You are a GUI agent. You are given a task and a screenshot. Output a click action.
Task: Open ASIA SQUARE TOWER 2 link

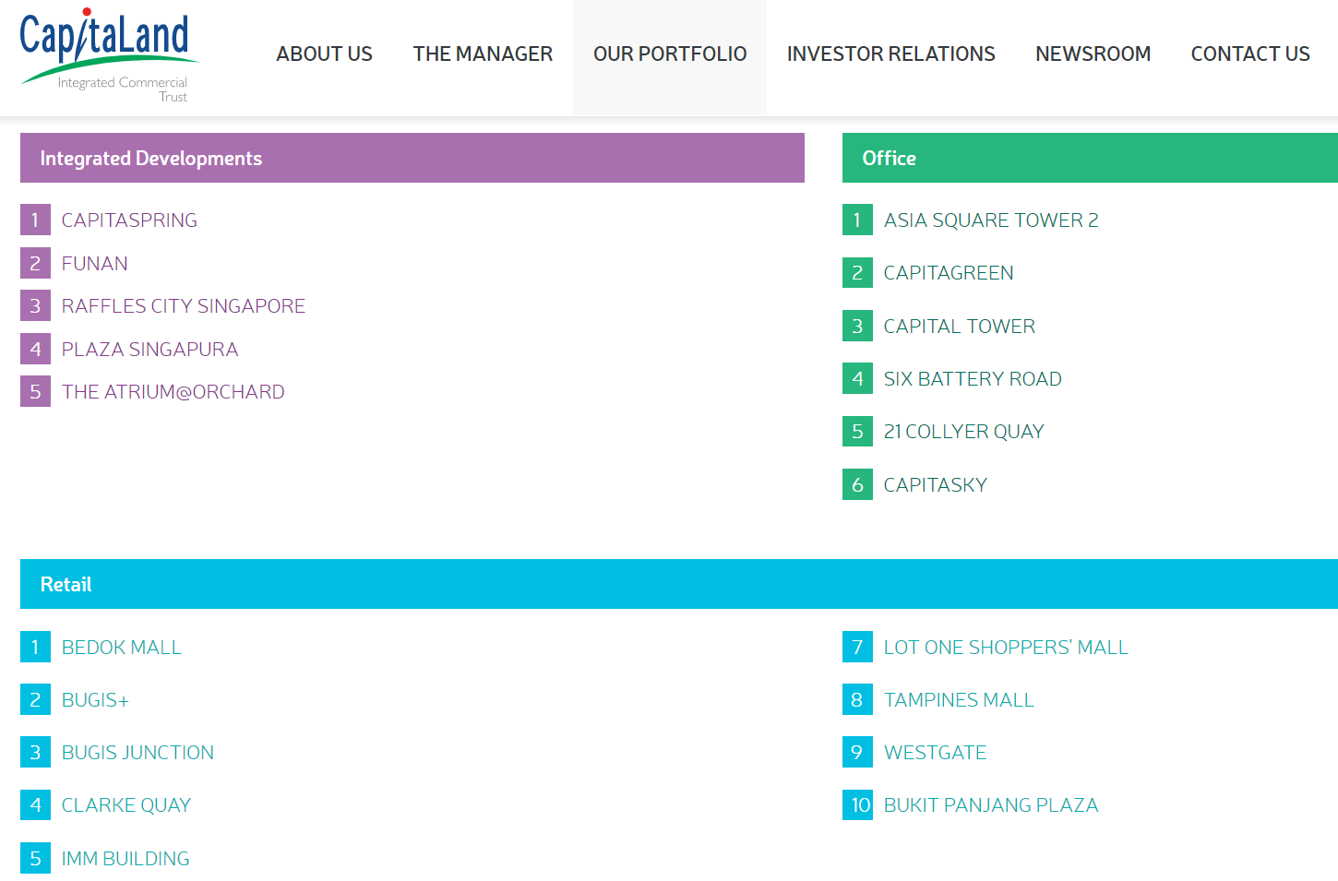pyautogui.click(x=991, y=220)
